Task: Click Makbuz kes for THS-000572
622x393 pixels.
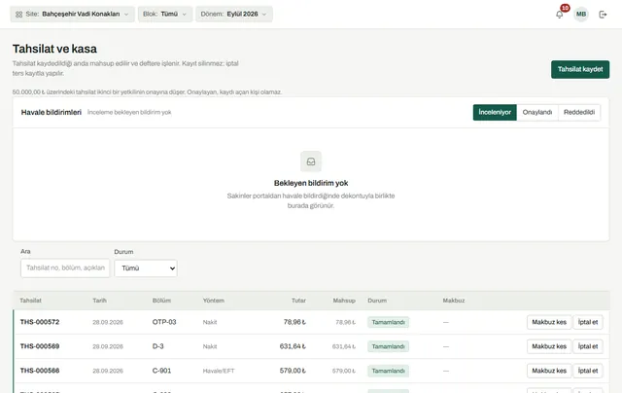Action: click(549, 322)
